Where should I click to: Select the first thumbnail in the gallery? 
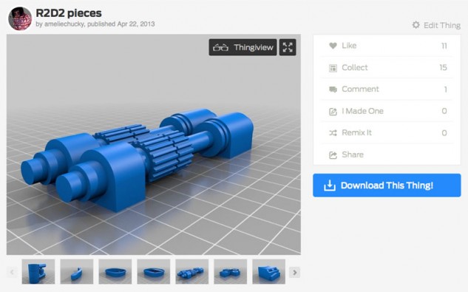click(x=38, y=271)
